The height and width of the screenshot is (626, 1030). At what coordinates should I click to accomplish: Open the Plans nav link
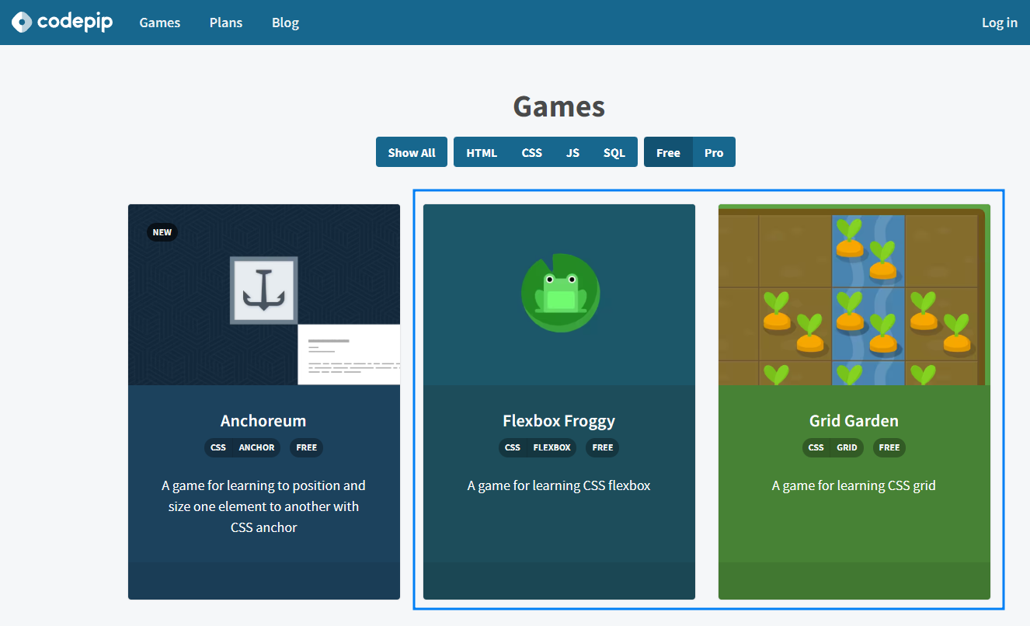pos(226,23)
